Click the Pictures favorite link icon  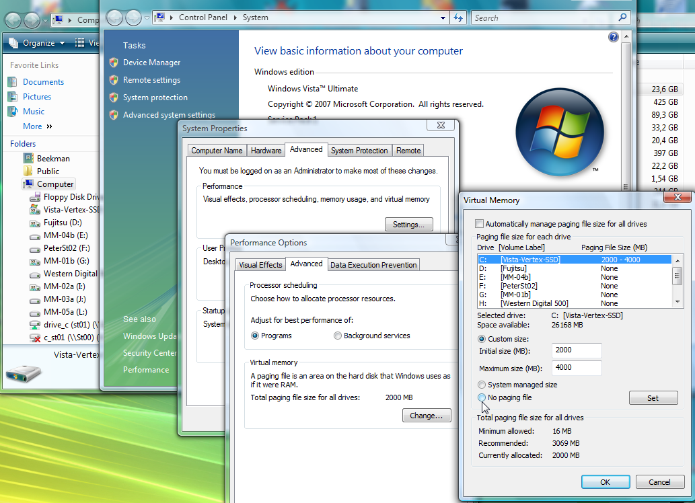[x=13, y=97]
